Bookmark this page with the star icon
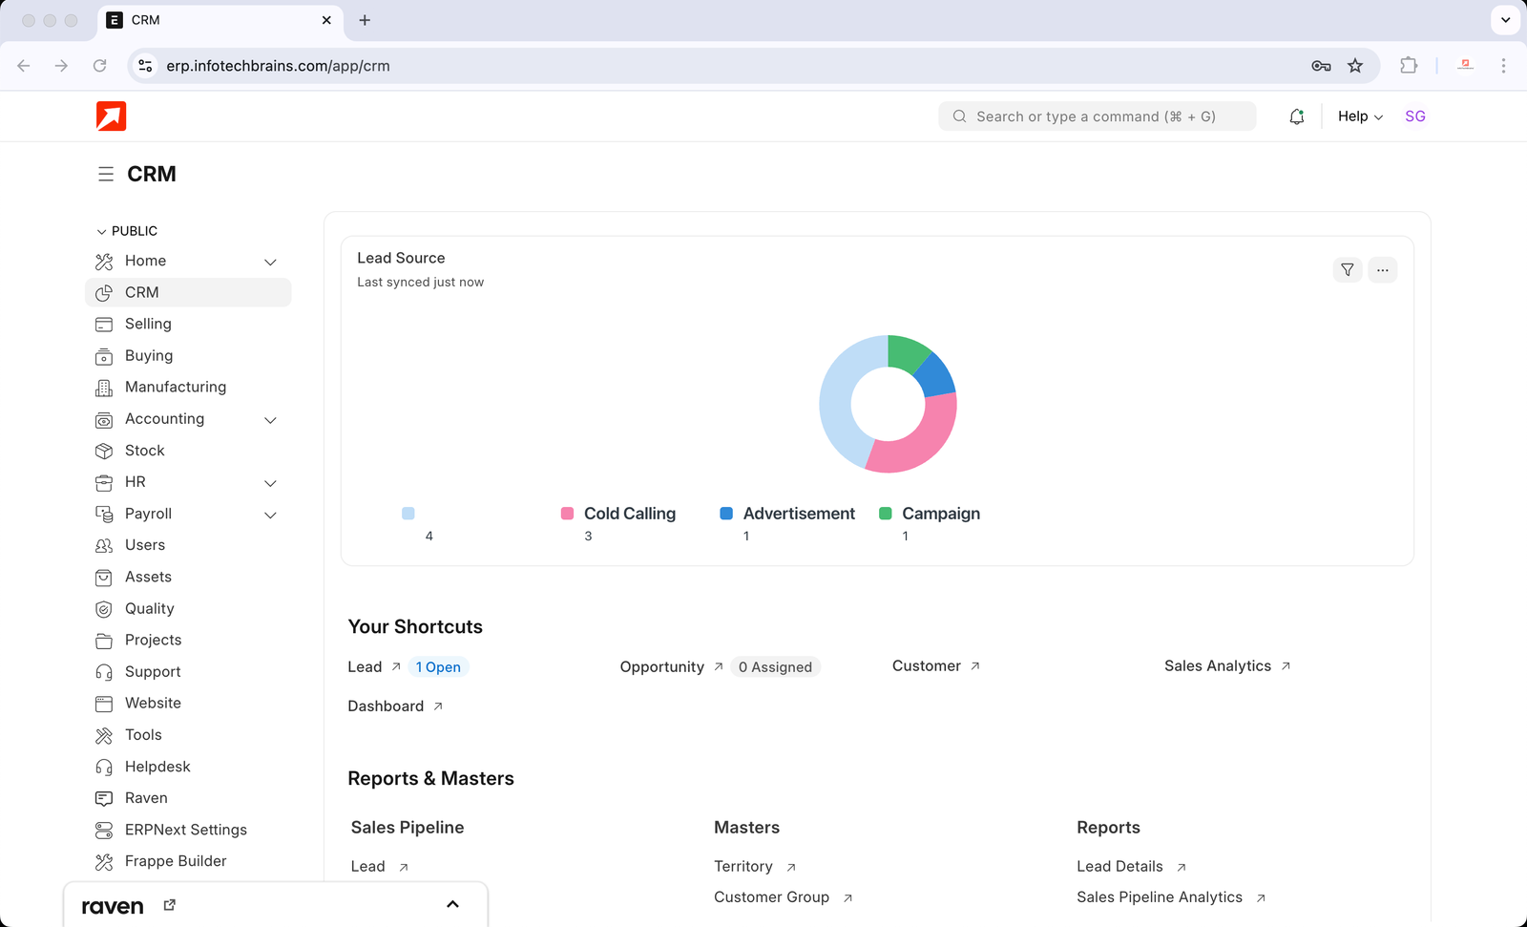 coord(1355,66)
